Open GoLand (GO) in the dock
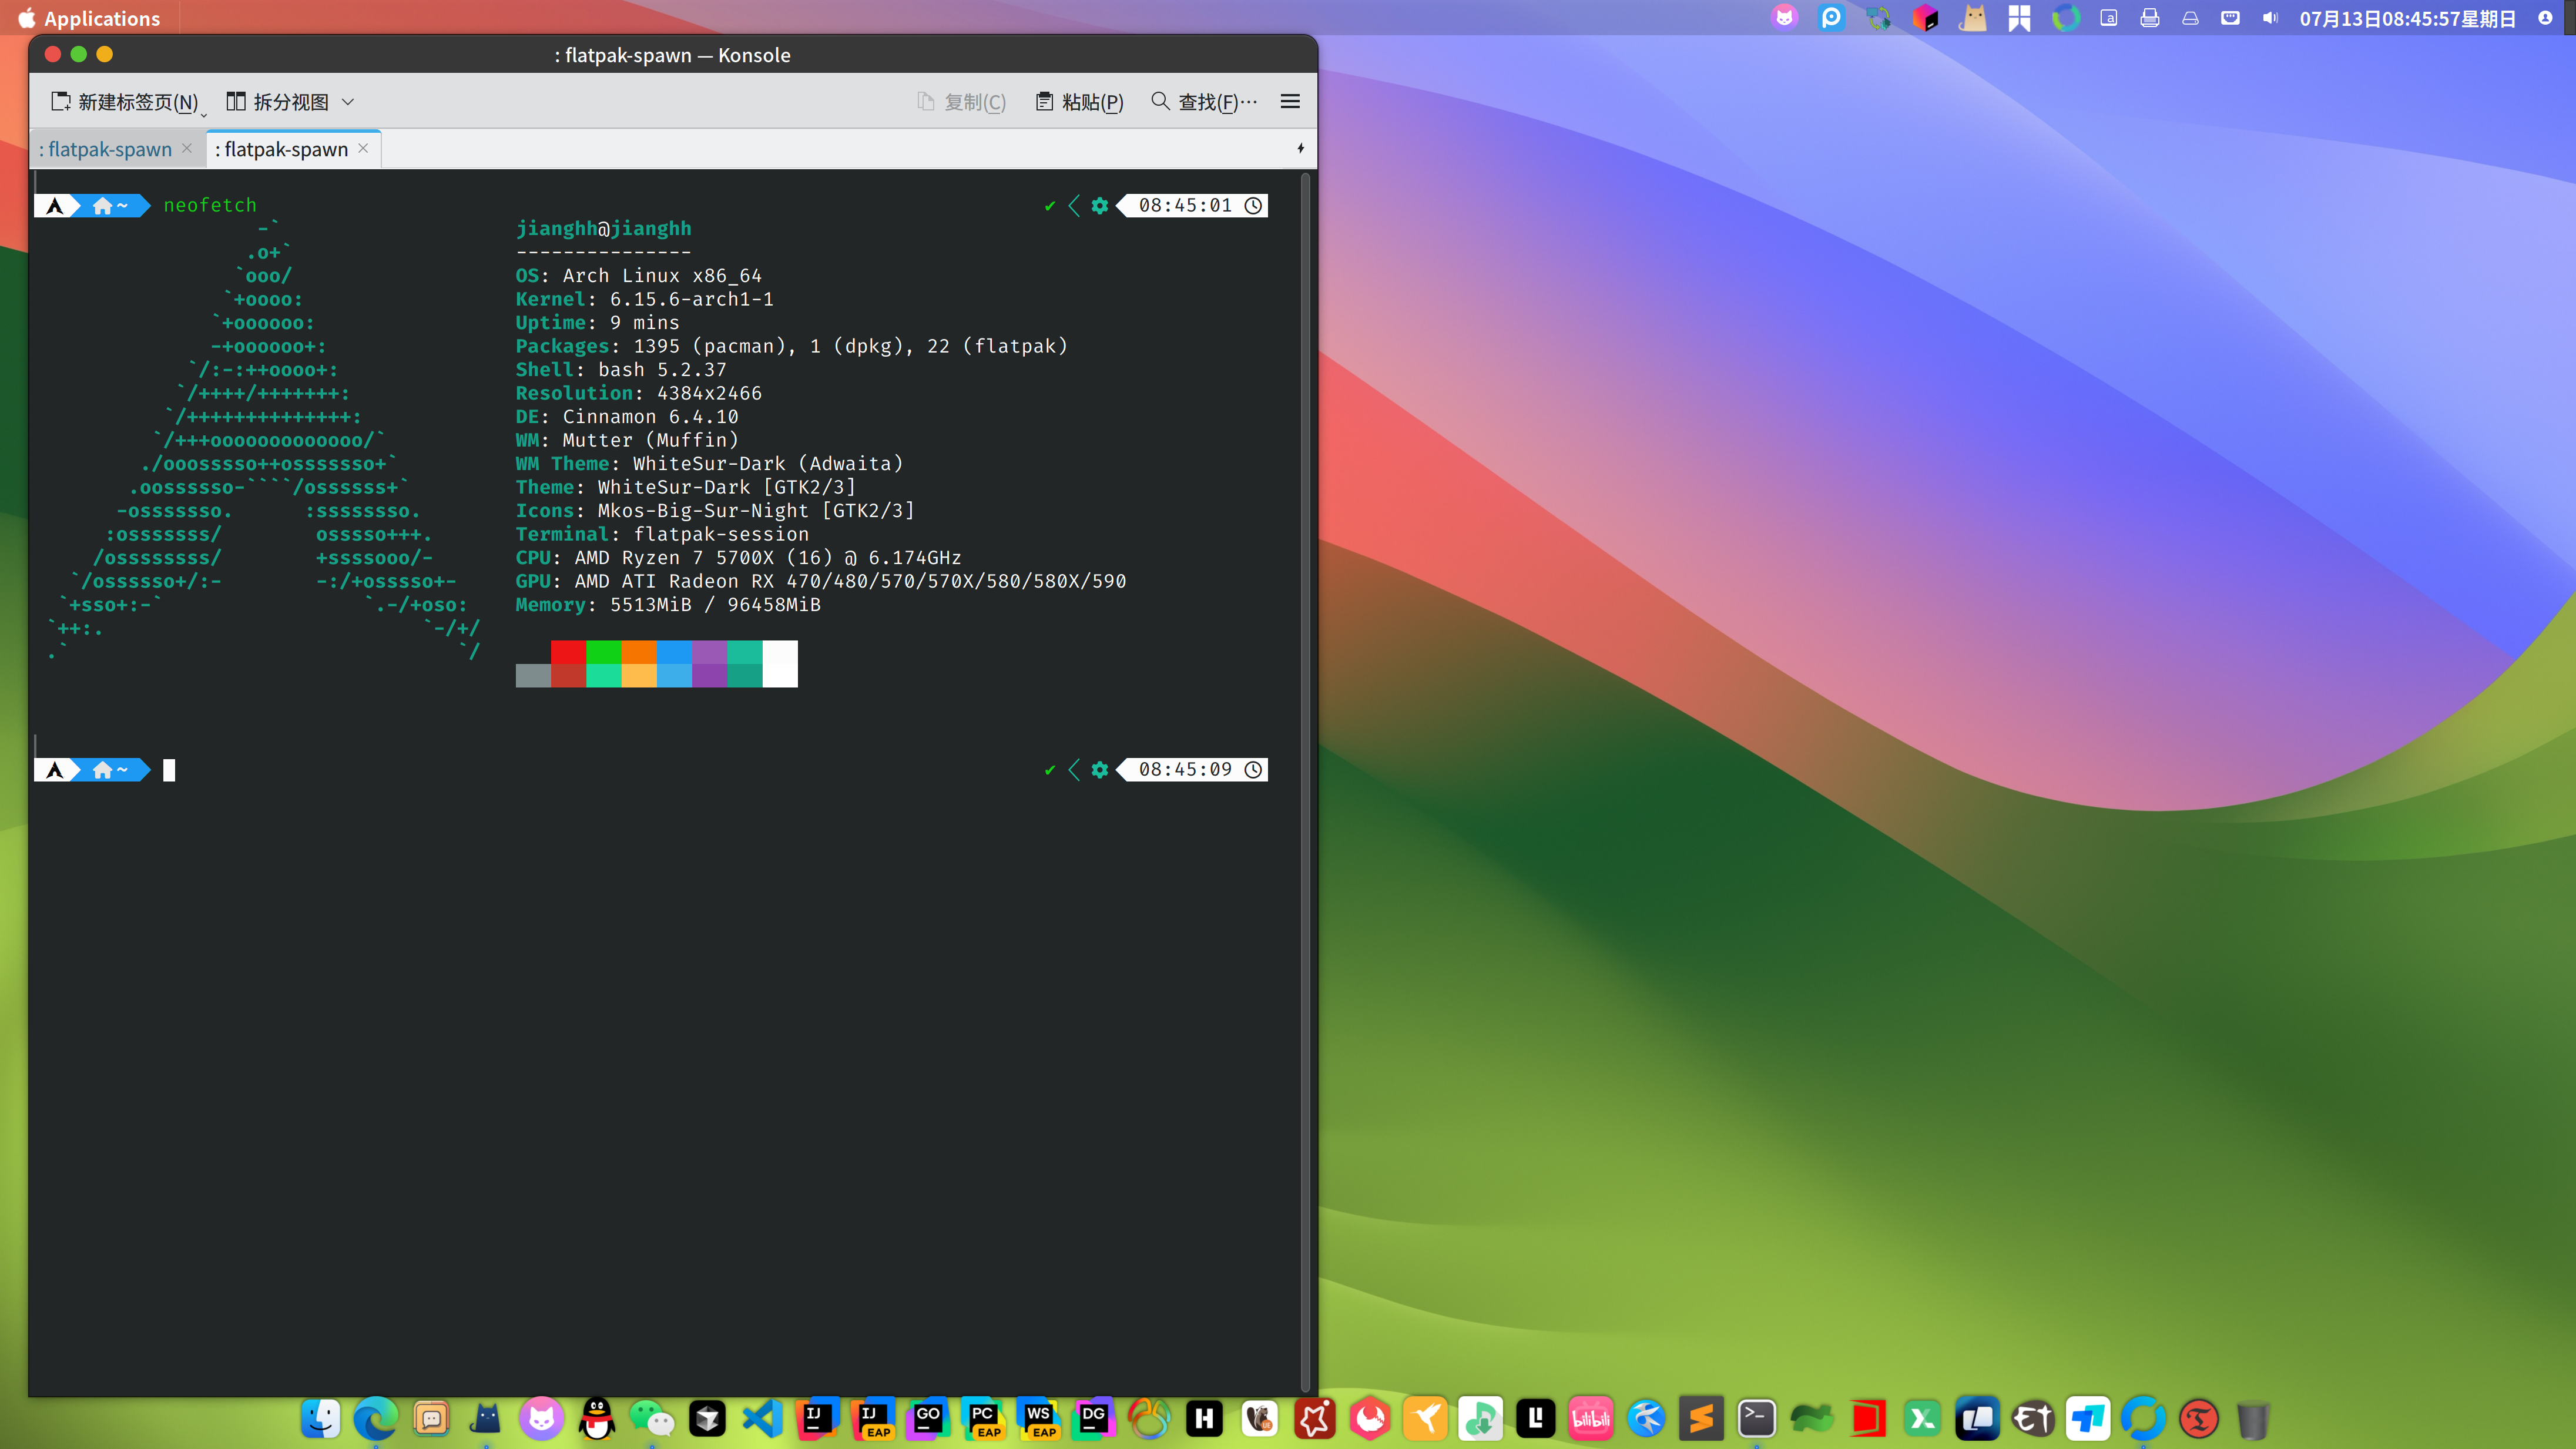2576x1449 pixels. [x=928, y=1418]
